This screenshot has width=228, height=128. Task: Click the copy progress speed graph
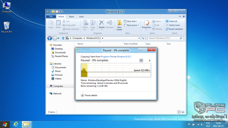[x=116, y=70]
